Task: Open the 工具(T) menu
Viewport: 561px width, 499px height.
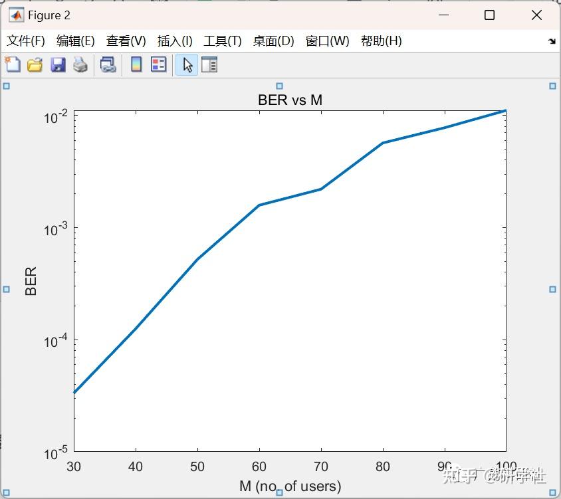Action: click(223, 41)
